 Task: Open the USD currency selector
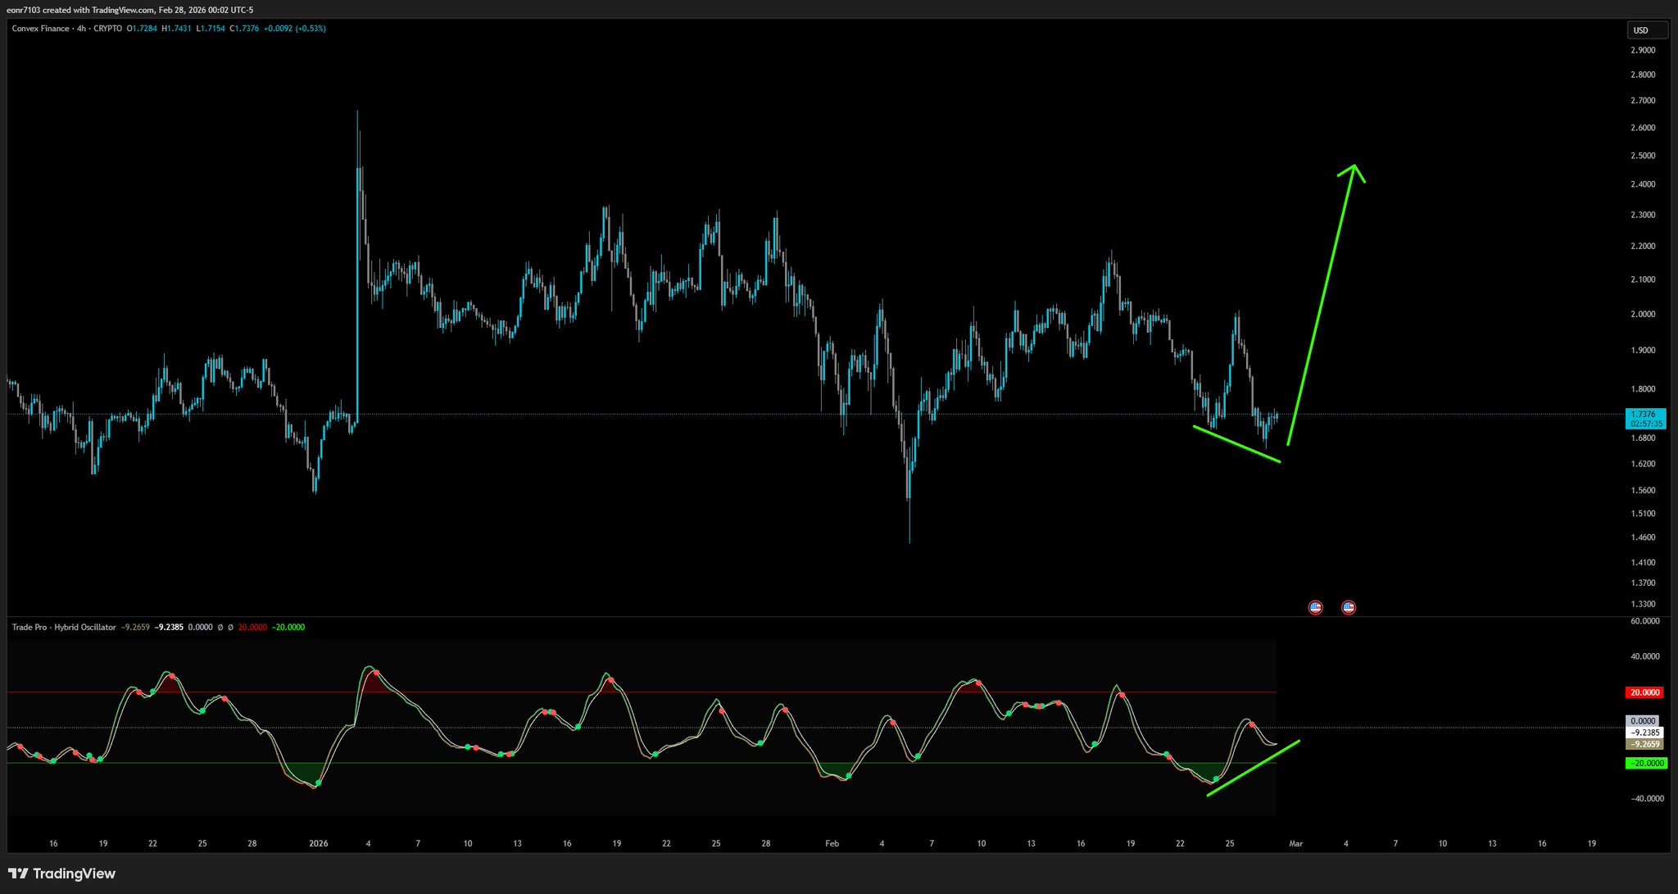[1646, 30]
